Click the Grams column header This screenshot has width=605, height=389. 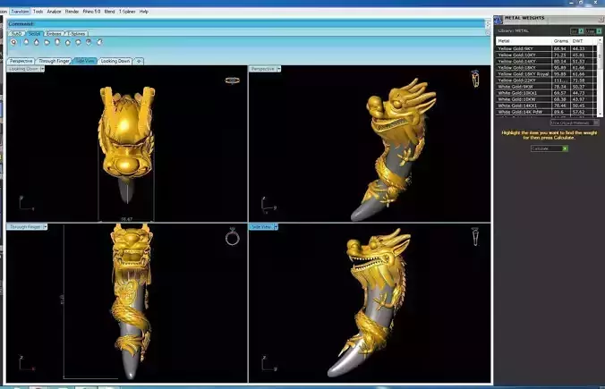[561, 41]
